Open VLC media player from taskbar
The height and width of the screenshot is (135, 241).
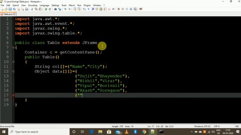(x=127, y=132)
